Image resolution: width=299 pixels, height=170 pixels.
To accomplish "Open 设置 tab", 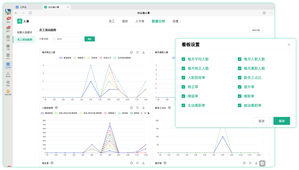I will click(x=175, y=21).
